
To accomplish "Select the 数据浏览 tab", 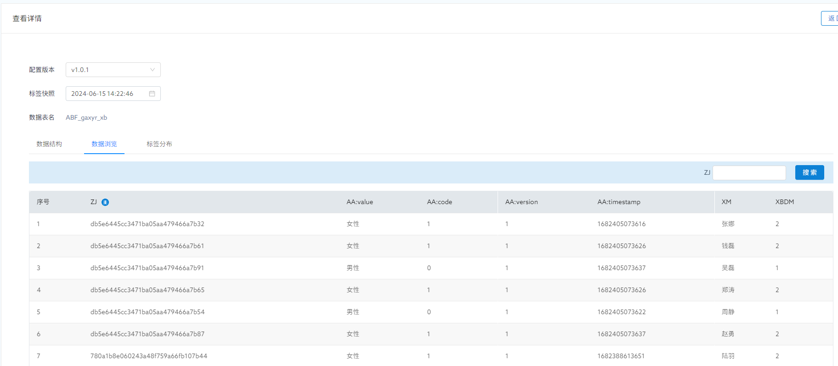I will pos(104,144).
